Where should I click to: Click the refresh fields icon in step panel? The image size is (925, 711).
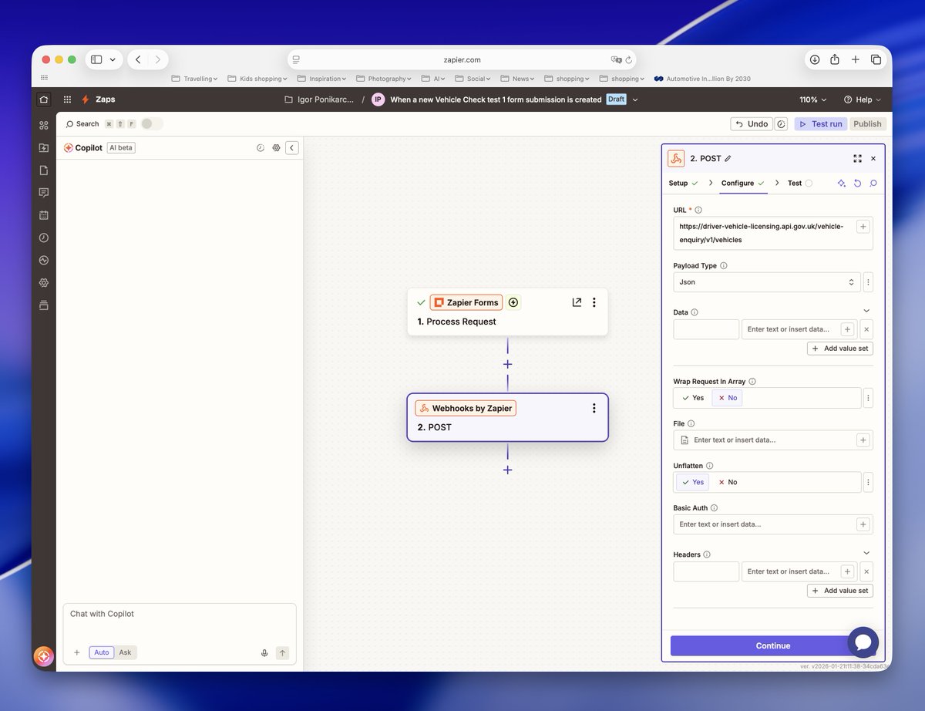pos(857,184)
